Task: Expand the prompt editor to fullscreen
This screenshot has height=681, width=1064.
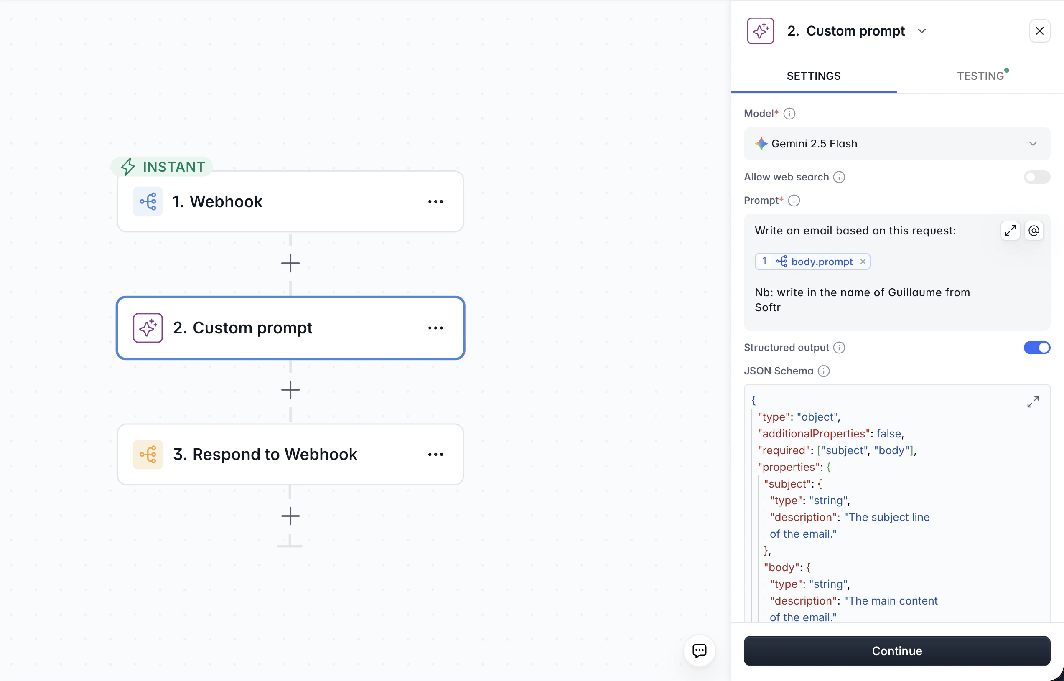Action: pyautogui.click(x=1010, y=230)
